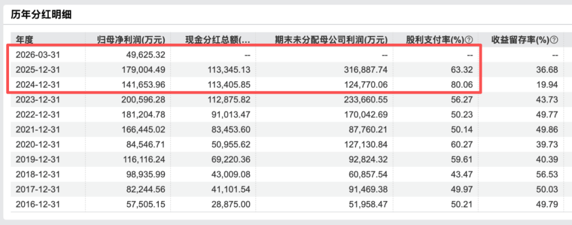This screenshot has height=225, width=572.
Task: Click cash dividend value 28,875.00
Action: coord(231,204)
